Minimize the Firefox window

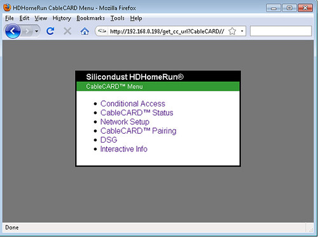point(273,8)
